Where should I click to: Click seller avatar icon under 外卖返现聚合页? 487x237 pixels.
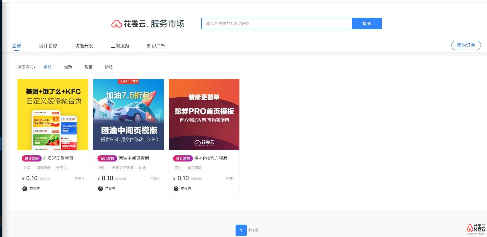(25, 189)
